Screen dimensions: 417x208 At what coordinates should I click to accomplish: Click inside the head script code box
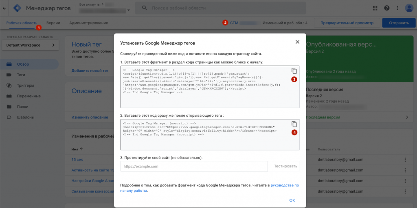(x=210, y=87)
